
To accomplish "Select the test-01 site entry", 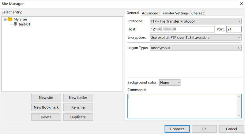I will [x=24, y=24].
